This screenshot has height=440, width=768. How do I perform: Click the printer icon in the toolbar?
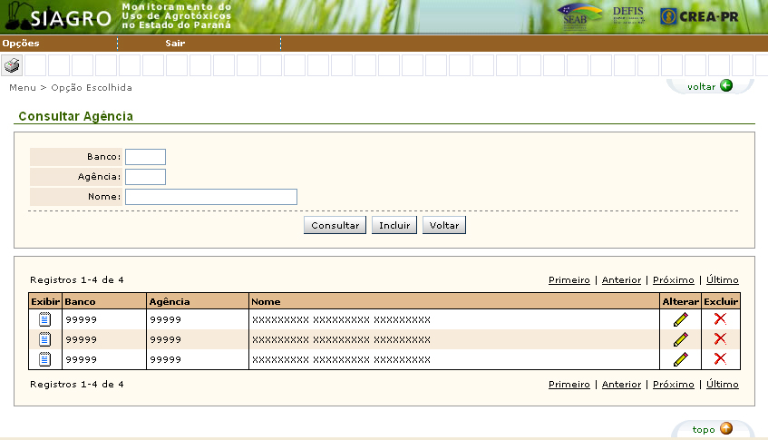point(12,65)
